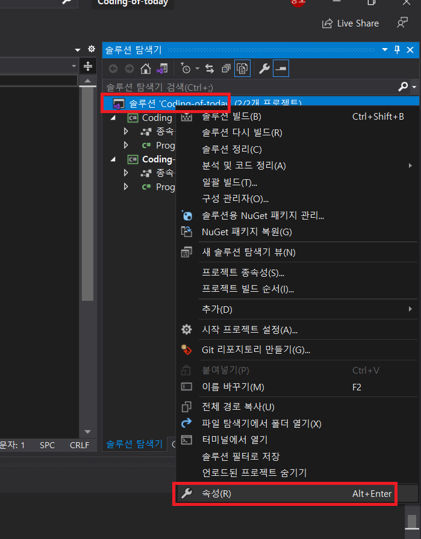Toggle Preview Selected Items toolbar button
421x539 pixels.
click(281, 69)
